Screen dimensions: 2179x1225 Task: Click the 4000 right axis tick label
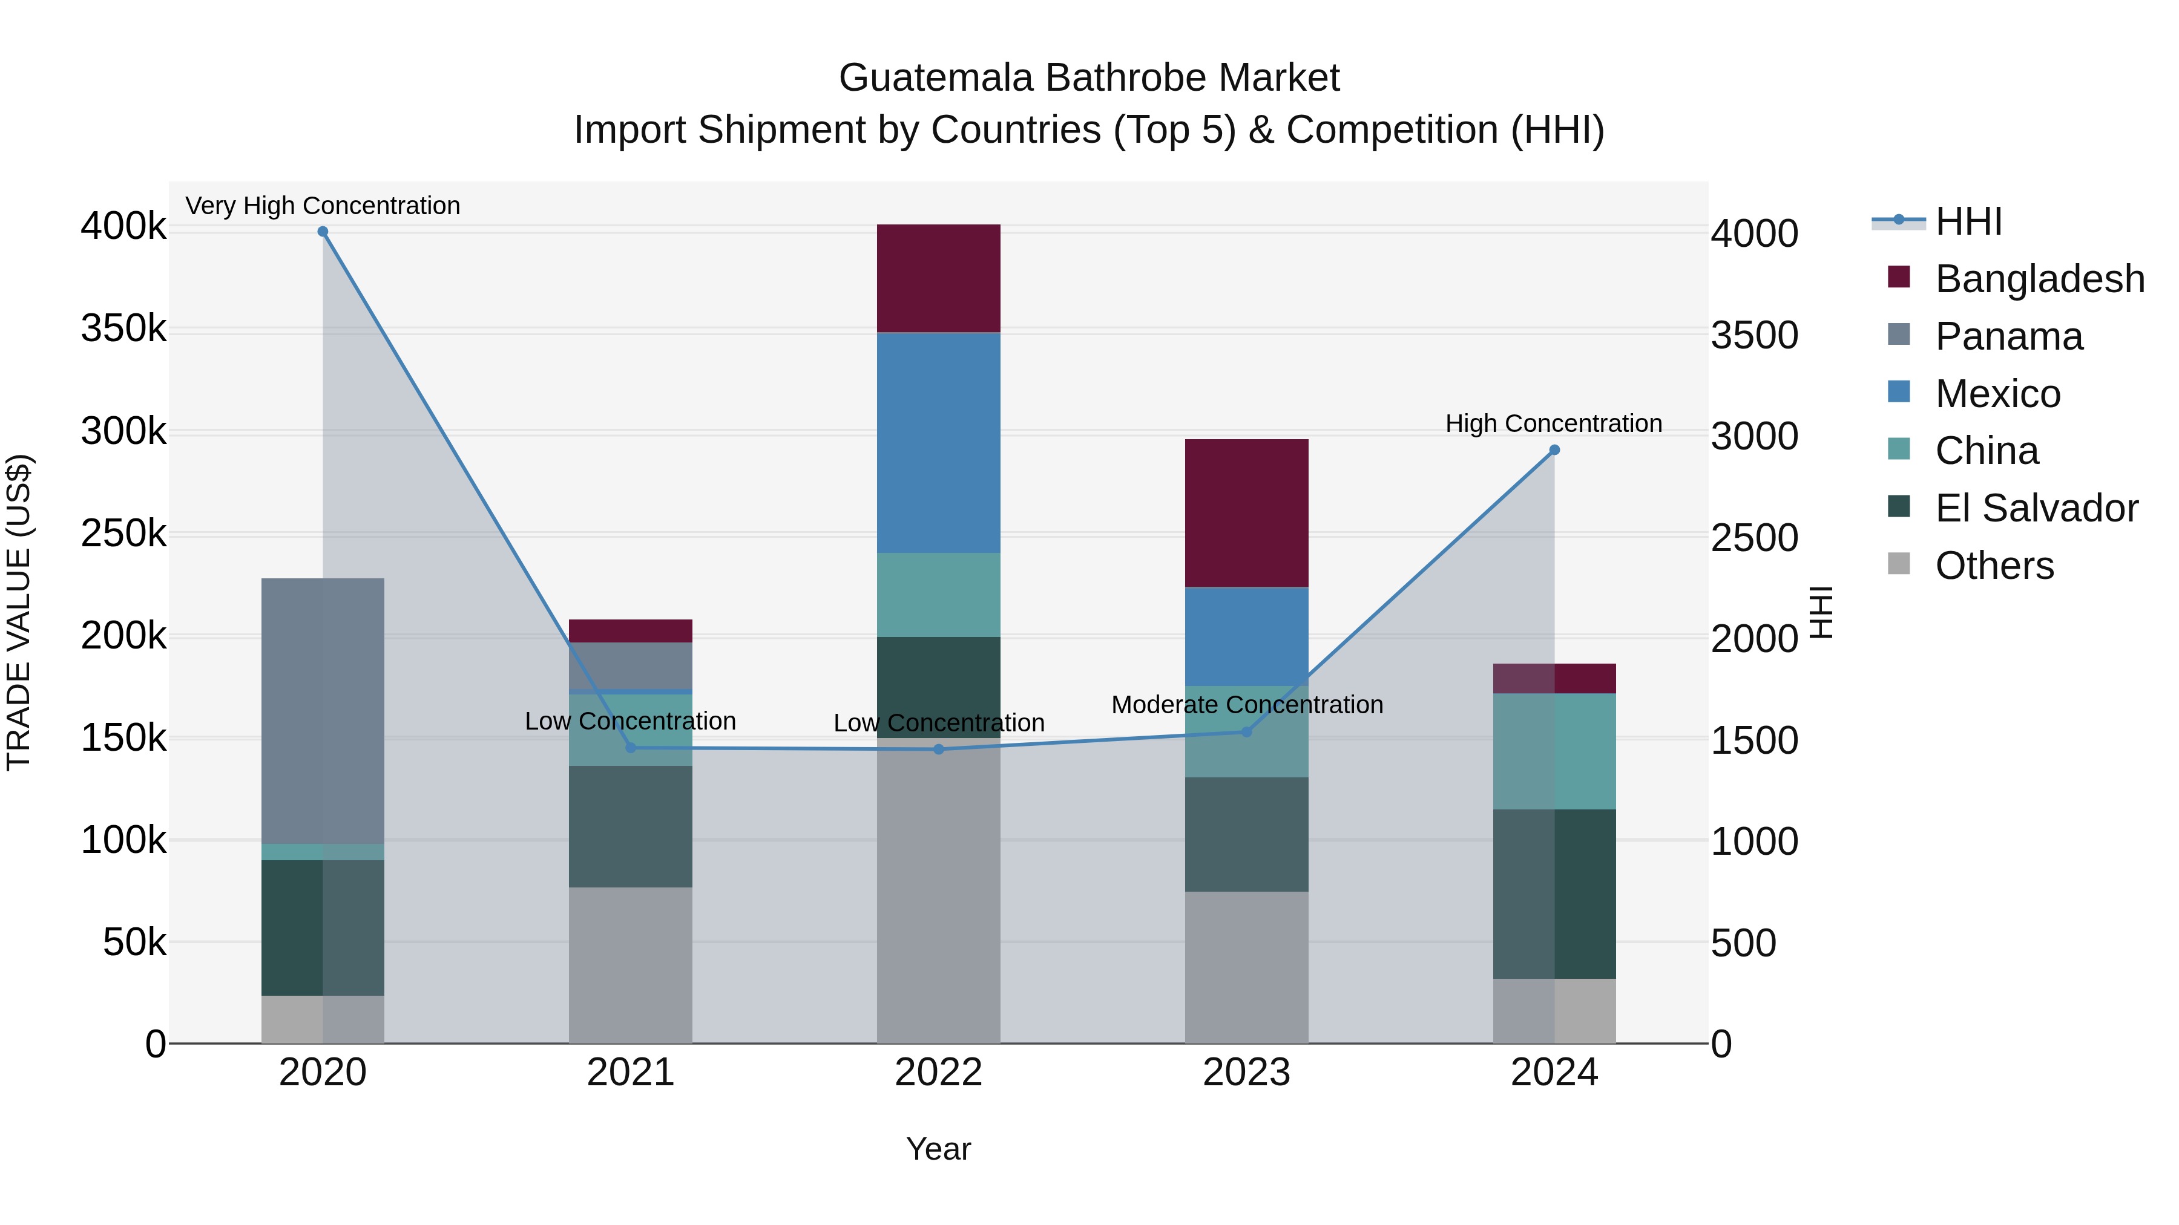1754,234
